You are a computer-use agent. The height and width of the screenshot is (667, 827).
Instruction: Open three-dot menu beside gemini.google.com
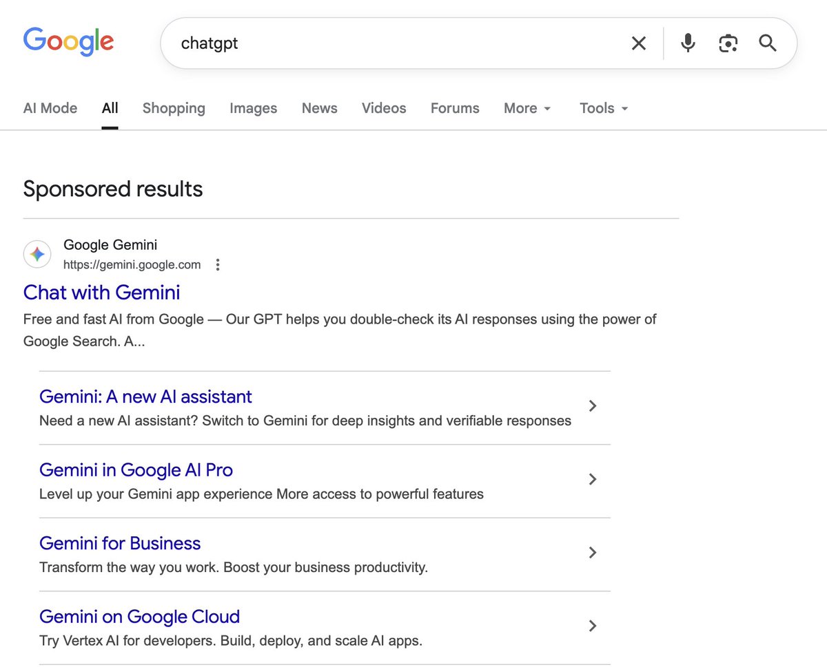coord(218,264)
